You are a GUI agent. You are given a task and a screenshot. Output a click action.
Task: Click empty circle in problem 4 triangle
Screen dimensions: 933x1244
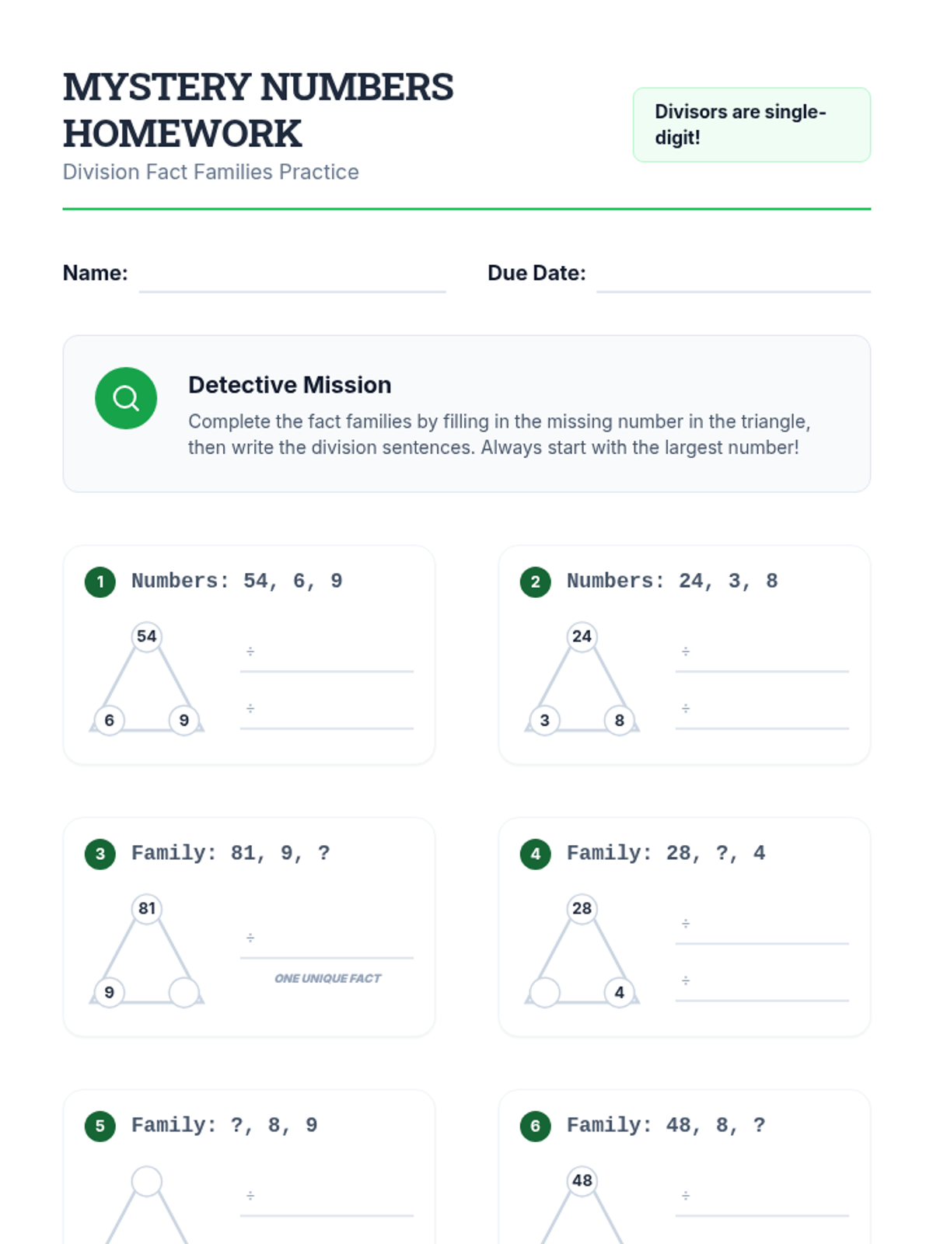point(544,992)
